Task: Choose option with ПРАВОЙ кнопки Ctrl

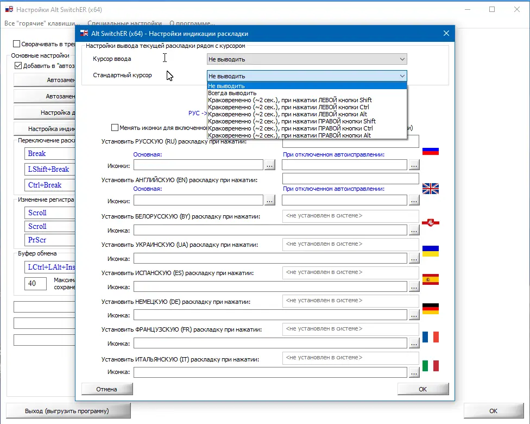Action: [307, 128]
